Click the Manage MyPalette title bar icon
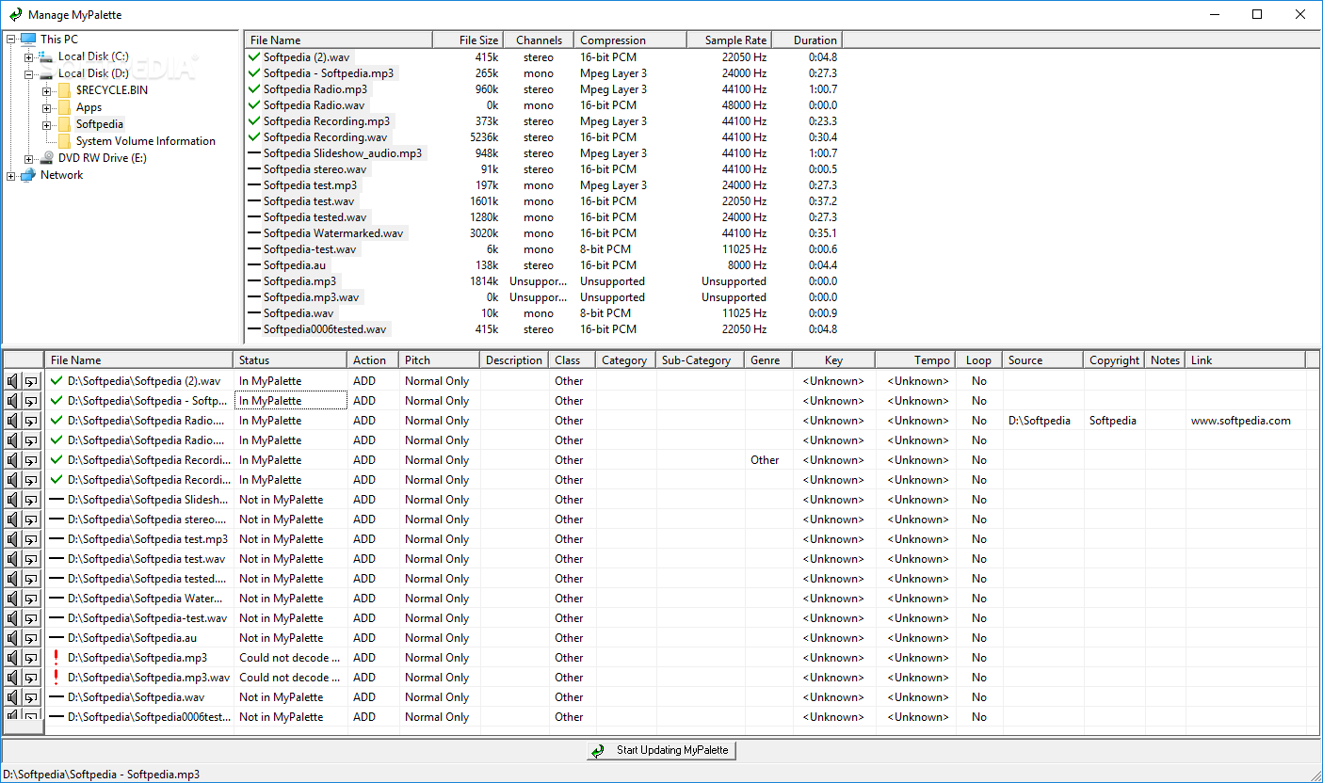Image resolution: width=1323 pixels, height=783 pixels. (15, 14)
